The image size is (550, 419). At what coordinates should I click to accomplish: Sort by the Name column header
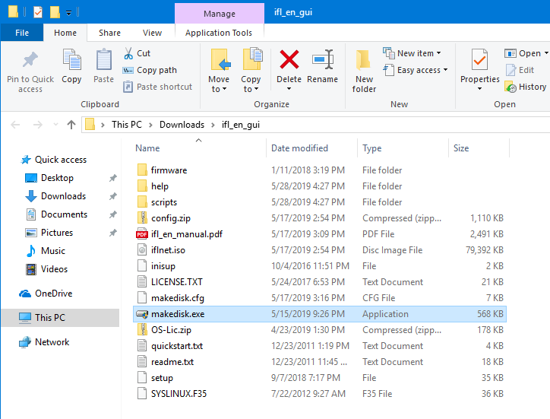click(147, 148)
